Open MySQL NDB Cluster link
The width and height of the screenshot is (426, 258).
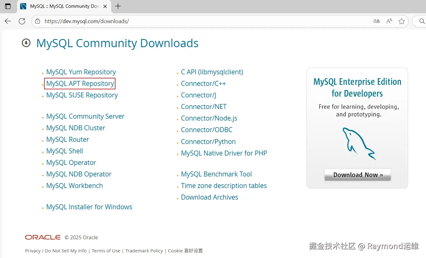click(76, 128)
